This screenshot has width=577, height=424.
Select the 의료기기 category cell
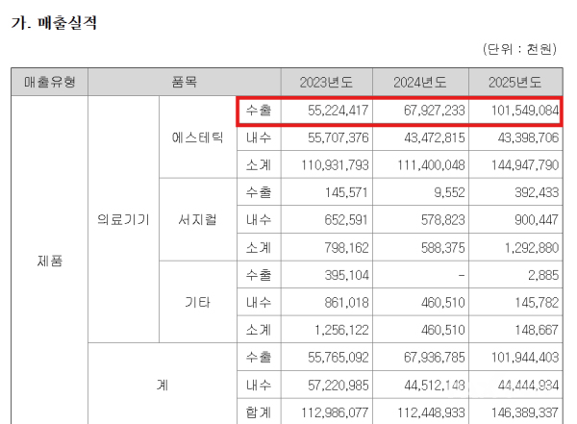(123, 220)
